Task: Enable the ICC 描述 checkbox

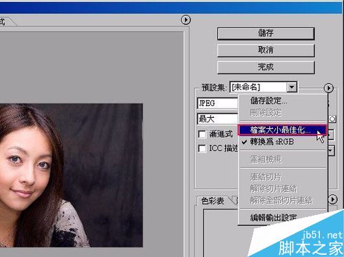Action: (x=202, y=148)
